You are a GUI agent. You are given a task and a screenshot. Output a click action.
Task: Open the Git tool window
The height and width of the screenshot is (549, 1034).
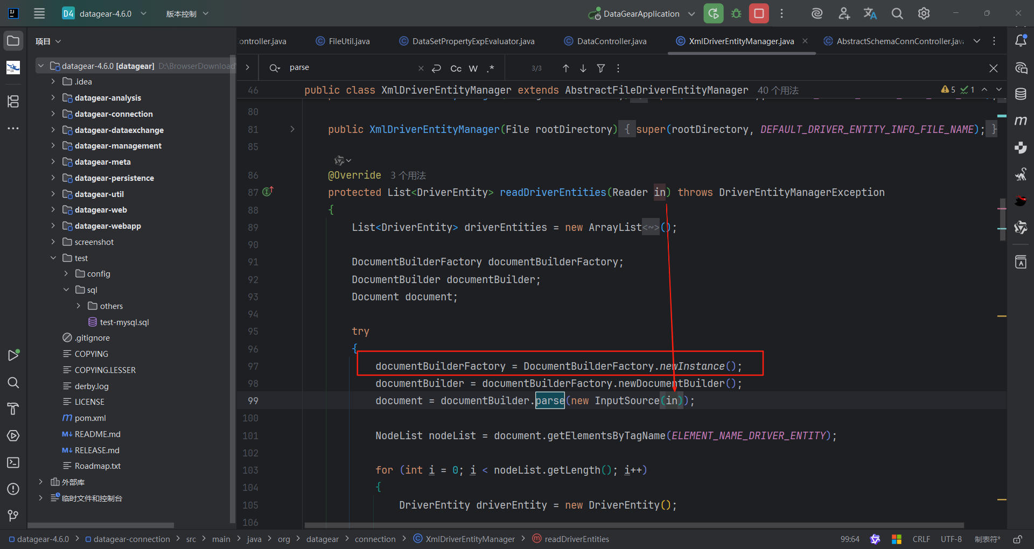pos(13,516)
